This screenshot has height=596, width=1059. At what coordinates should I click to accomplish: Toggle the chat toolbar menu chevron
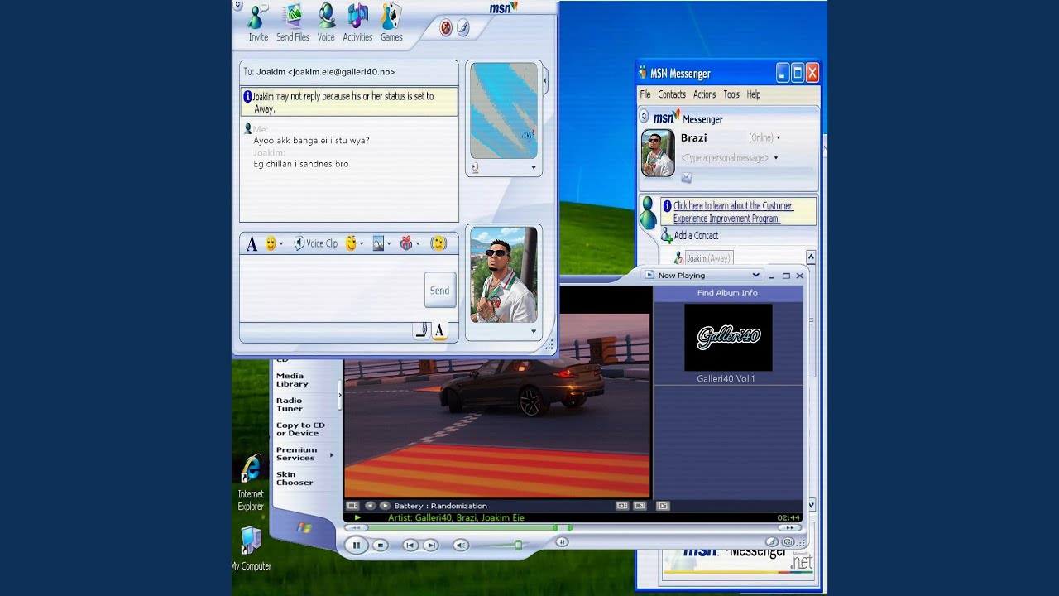point(237,6)
